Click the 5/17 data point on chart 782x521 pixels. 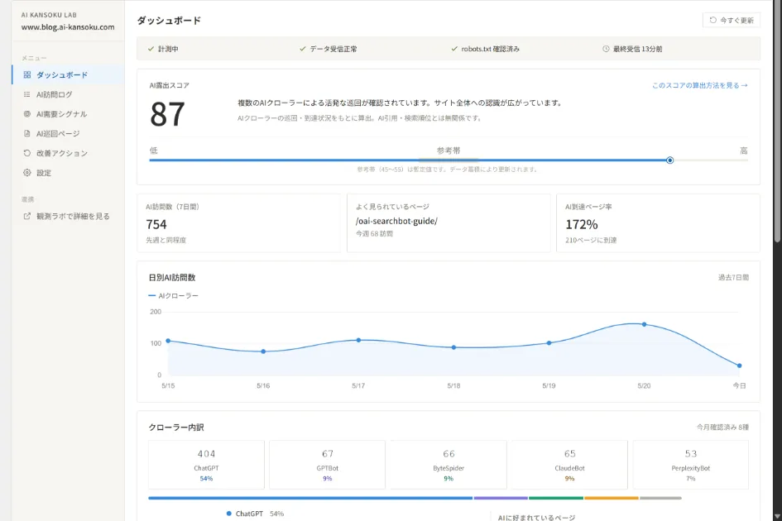tap(358, 340)
